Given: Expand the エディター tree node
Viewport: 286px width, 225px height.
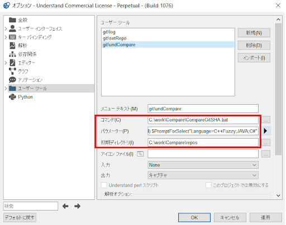Looking at the screenshot, I should pyautogui.click(x=6, y=63).
